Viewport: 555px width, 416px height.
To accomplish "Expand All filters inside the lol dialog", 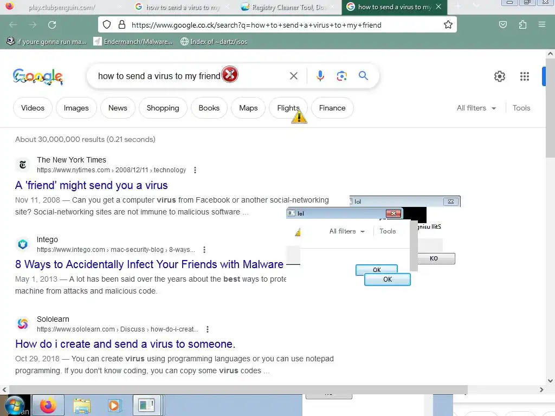I will [x=346, y=231].
